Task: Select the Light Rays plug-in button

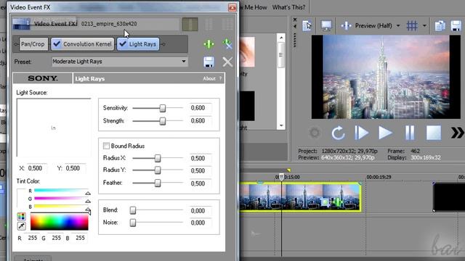Action: (x=138, y=44)
